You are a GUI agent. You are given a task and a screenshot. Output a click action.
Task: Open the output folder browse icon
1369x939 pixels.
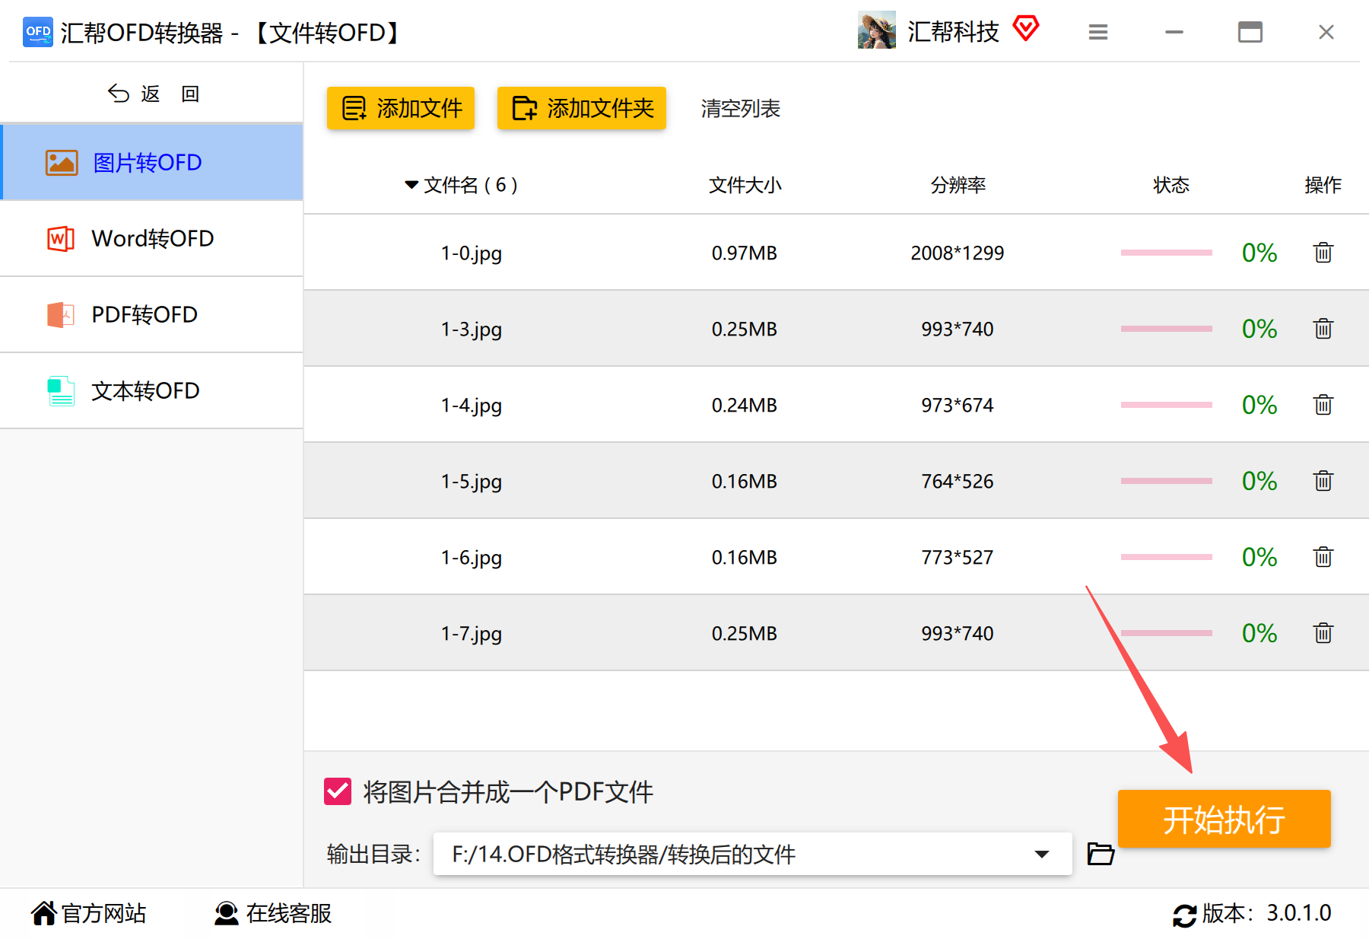click(1101, 854)
